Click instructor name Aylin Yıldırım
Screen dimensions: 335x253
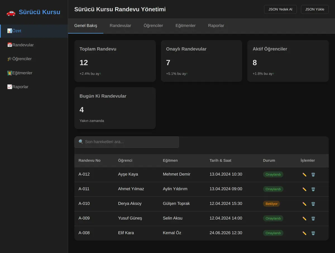175,189
